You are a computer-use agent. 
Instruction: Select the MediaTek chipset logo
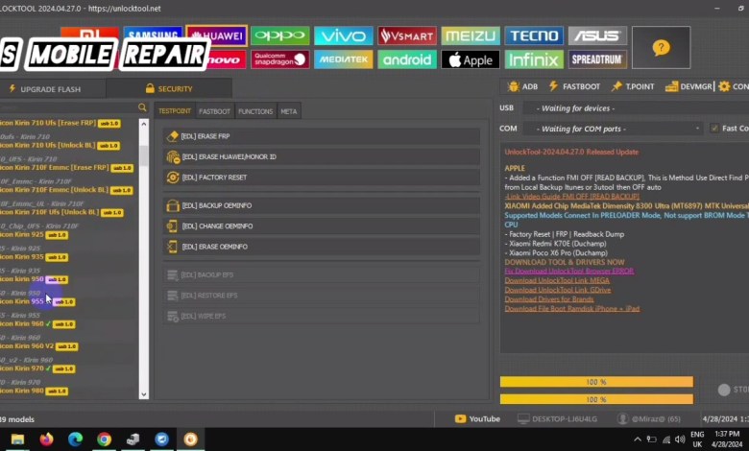pos(343,59)
